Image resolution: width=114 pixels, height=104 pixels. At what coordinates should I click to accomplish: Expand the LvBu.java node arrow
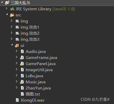17,75
